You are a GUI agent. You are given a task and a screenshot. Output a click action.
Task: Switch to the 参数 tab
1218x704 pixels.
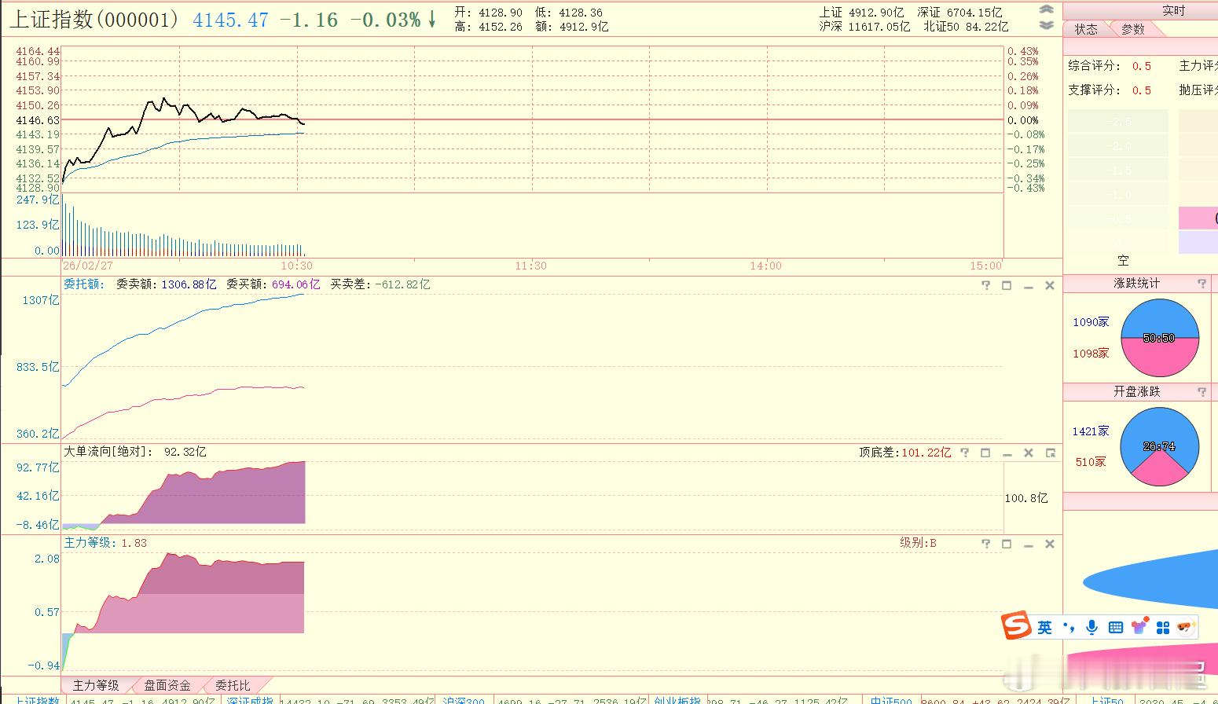(1133, 29)
